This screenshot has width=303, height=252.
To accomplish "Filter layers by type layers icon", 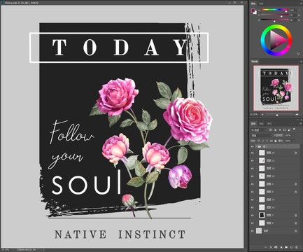I will coord(280,129).
